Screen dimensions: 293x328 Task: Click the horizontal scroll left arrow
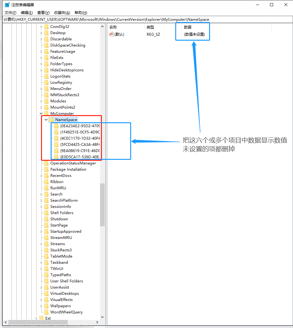point(6,322)
